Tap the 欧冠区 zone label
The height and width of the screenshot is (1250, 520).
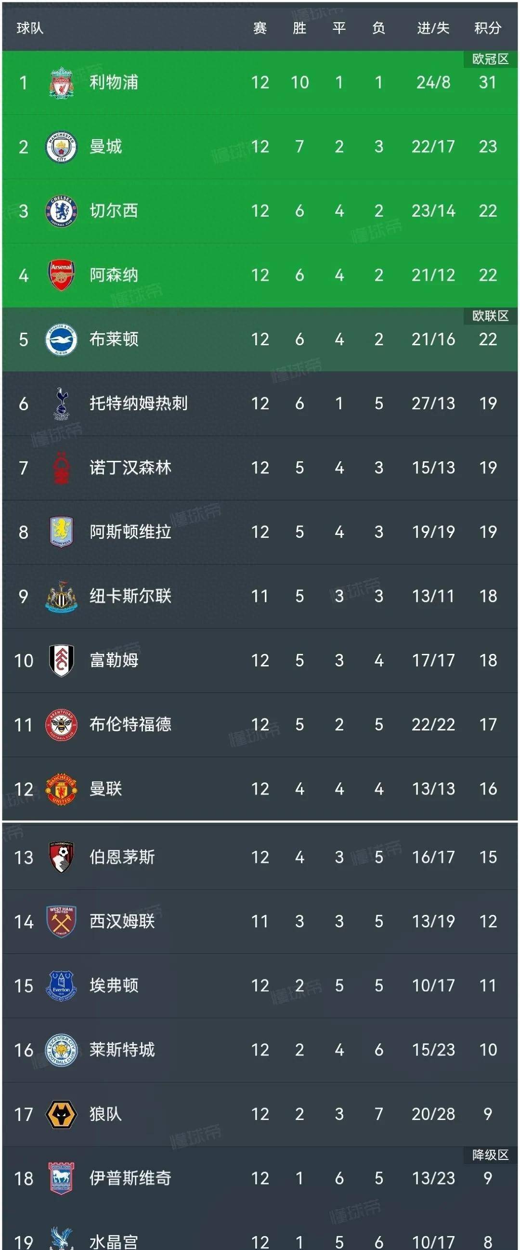click(x=491, y=59)
